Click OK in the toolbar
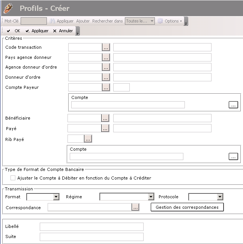The width and height of the screenshot is (243, 244). [14, 31]
